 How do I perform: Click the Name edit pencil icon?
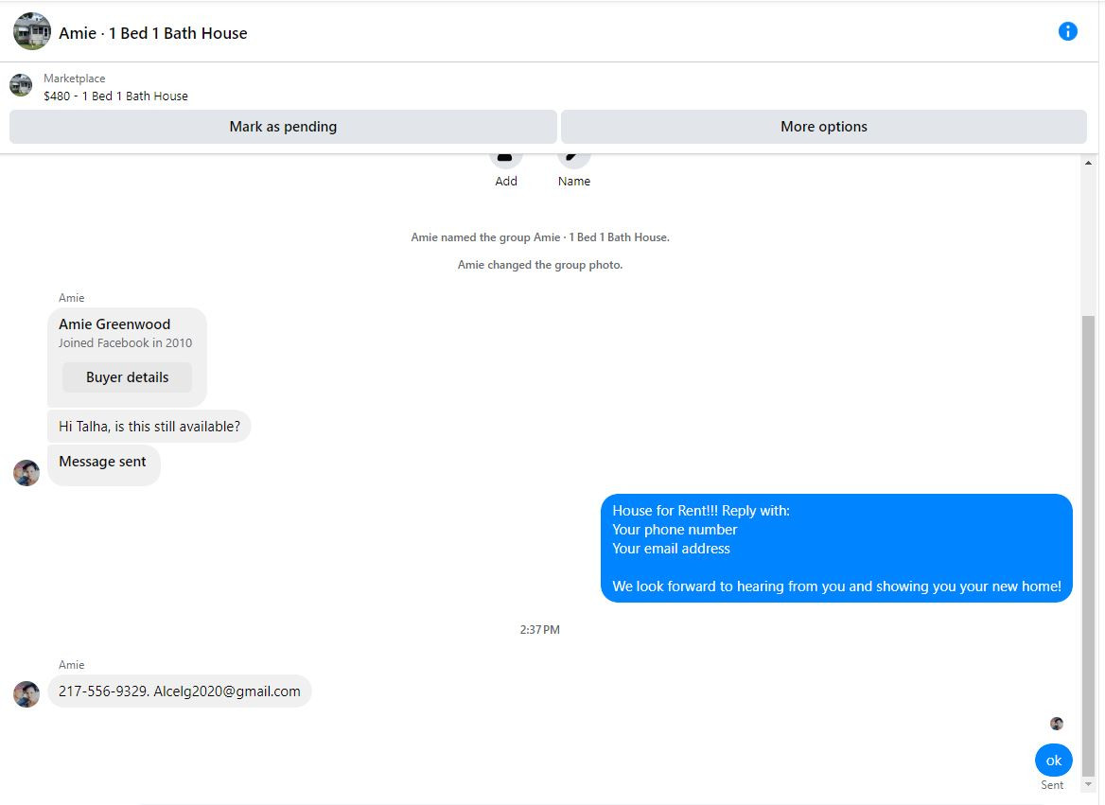pyautogui.click(x=573, y=159)
